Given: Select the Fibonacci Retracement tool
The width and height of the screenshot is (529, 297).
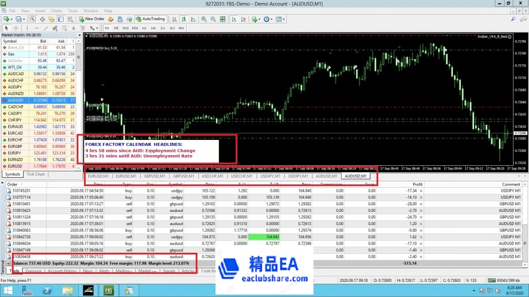Looking at the screenshot, I should click(64, 28).
